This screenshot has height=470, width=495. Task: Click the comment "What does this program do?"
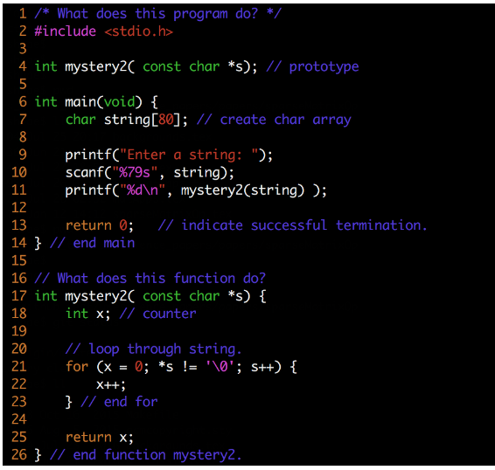(157, 14)
